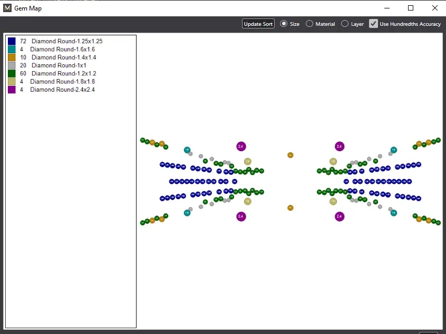Click the Update Sort button
Screen dimensions: 446x334
(258, 24)
